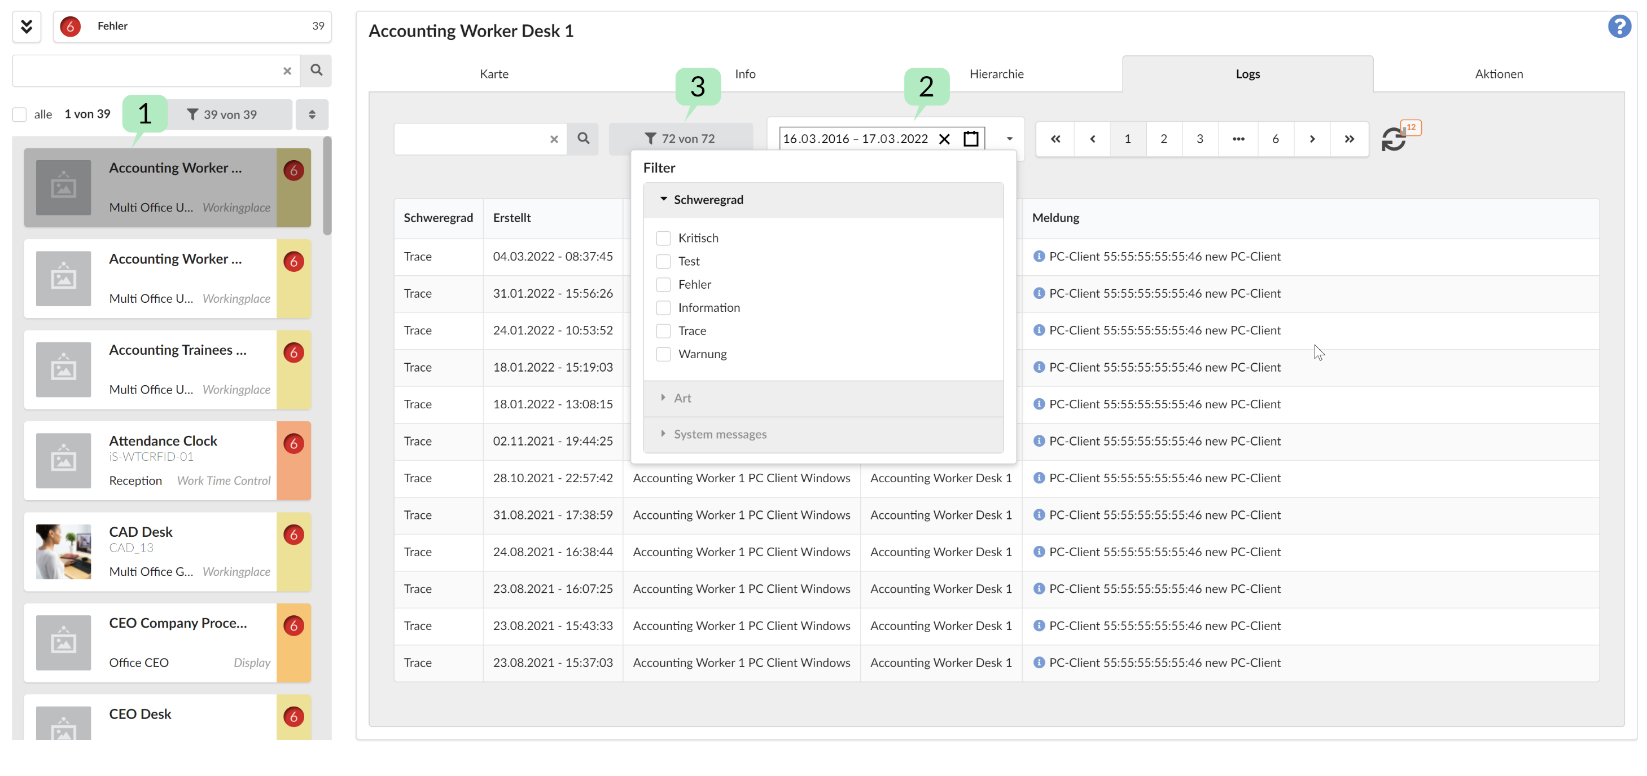Click error badge on Accounting Trainees card
The height and width of the screenshot is (776, 1647).
(294, 352)
